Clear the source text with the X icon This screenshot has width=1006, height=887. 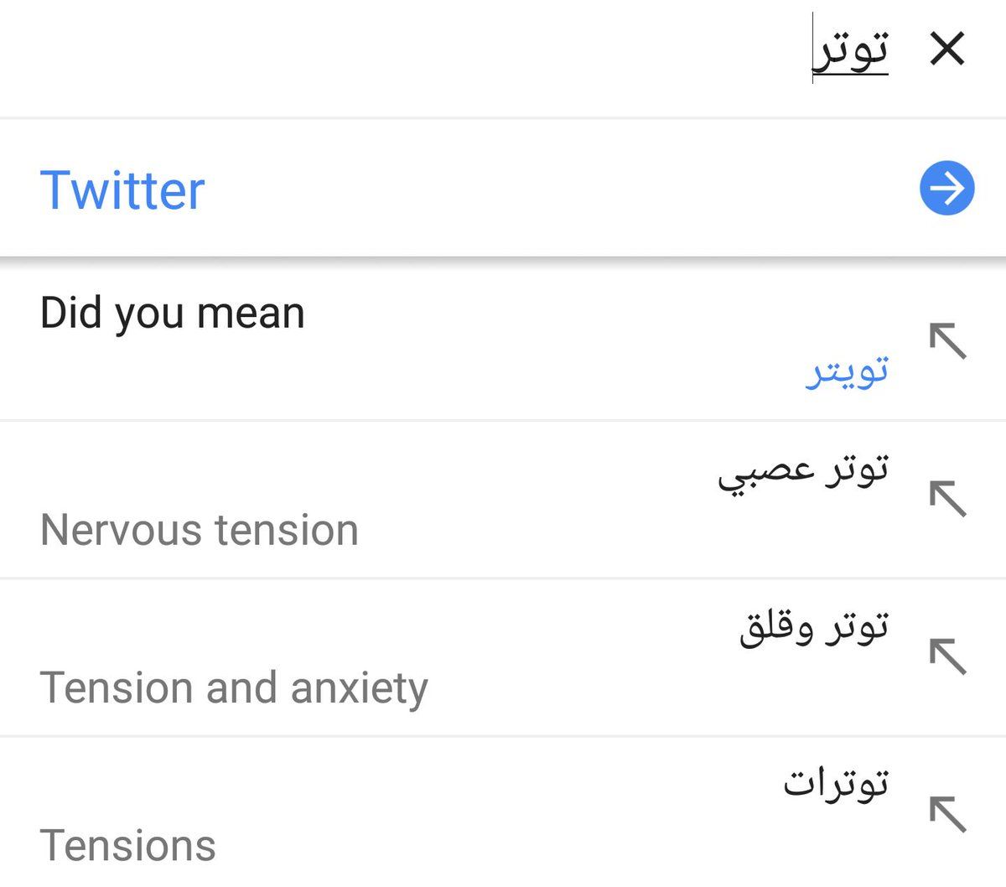pyautogui.click(x=947, y=49)
